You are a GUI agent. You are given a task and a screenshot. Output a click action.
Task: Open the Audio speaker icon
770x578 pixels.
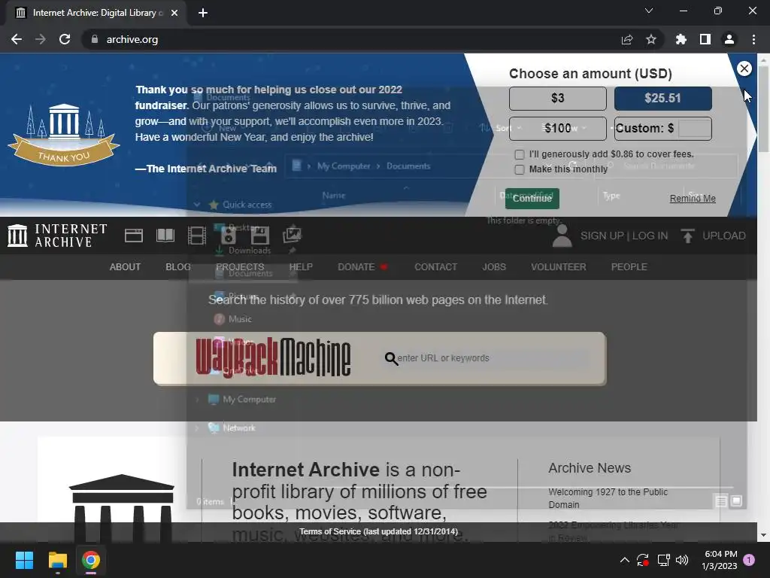click(x=229, y=236)
